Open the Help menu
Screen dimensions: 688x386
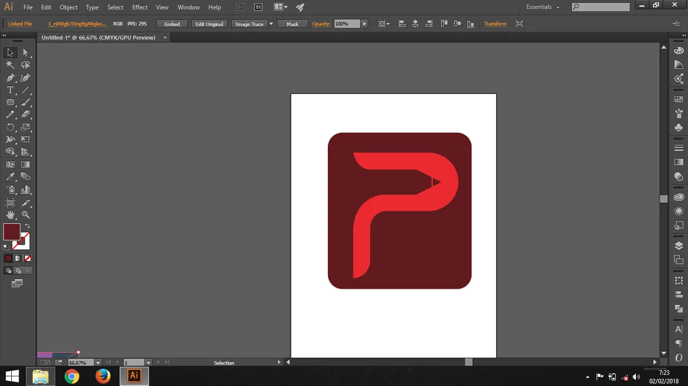[214, 7]
